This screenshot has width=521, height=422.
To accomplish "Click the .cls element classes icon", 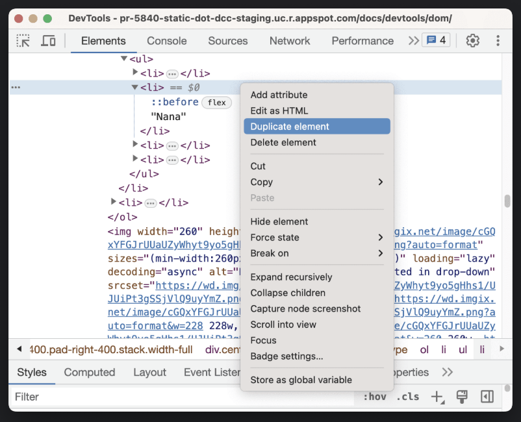I will 409,396.
